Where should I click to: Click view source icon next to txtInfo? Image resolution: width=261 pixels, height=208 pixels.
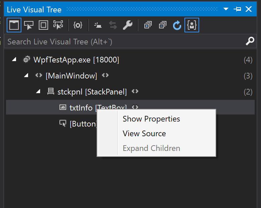(x=135, y=107)
